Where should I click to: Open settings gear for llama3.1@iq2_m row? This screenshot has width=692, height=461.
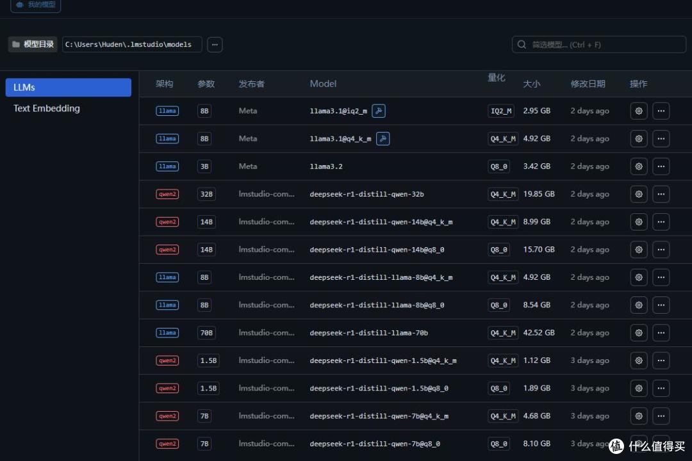click(x=639, y=111)
